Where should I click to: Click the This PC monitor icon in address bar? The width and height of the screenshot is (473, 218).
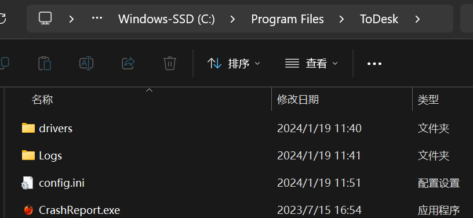tap(45, 19)
